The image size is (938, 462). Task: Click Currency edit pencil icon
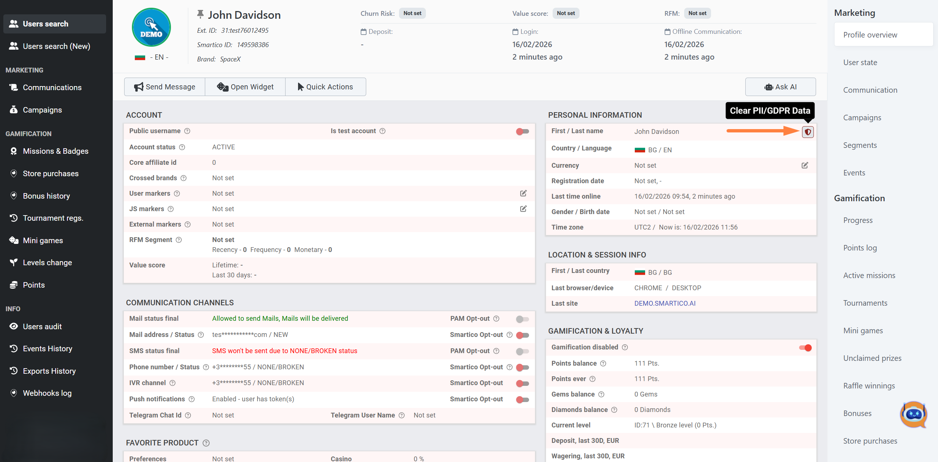[805, 165]
